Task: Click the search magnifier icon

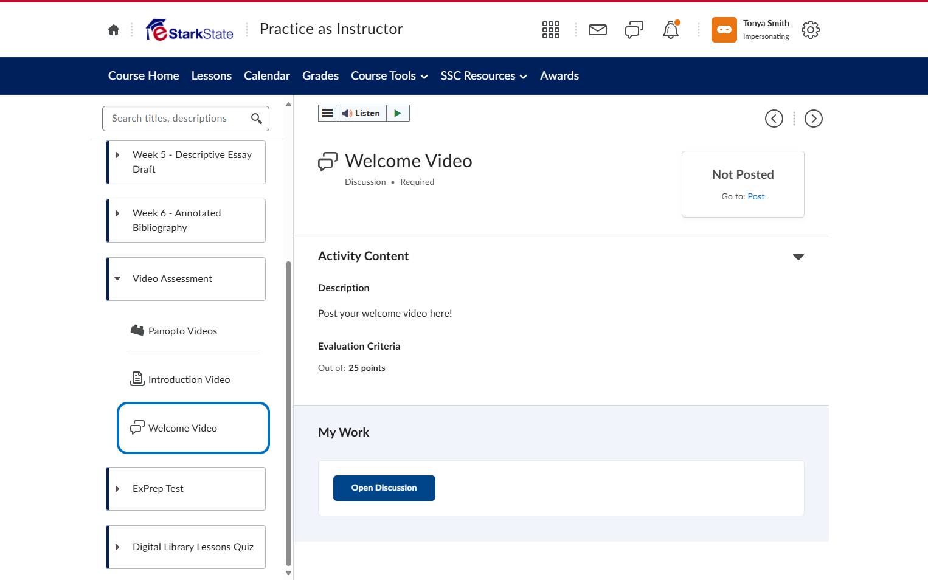Action: click(257, 119)
